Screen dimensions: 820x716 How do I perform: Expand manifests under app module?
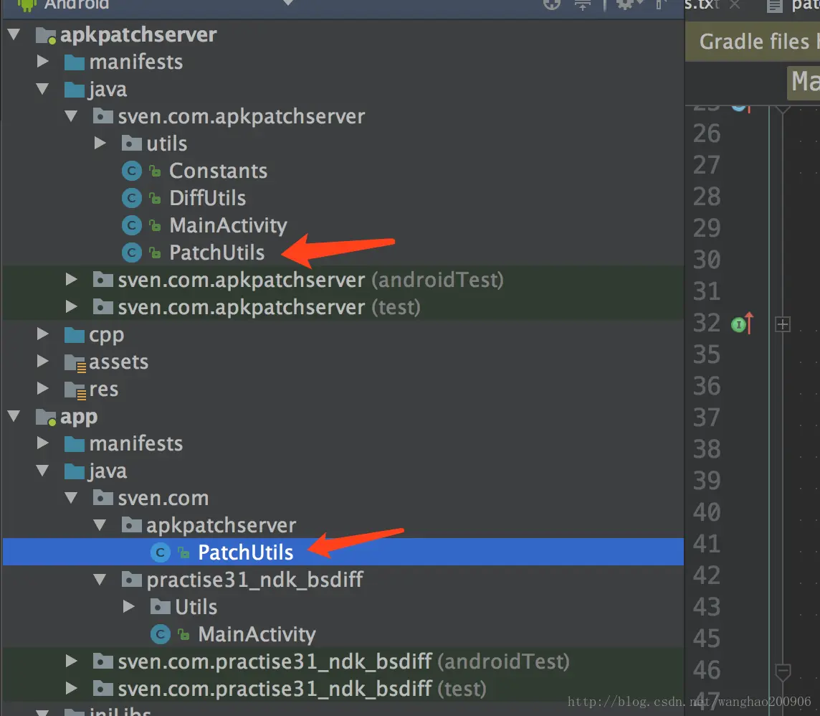pos(43,444)
